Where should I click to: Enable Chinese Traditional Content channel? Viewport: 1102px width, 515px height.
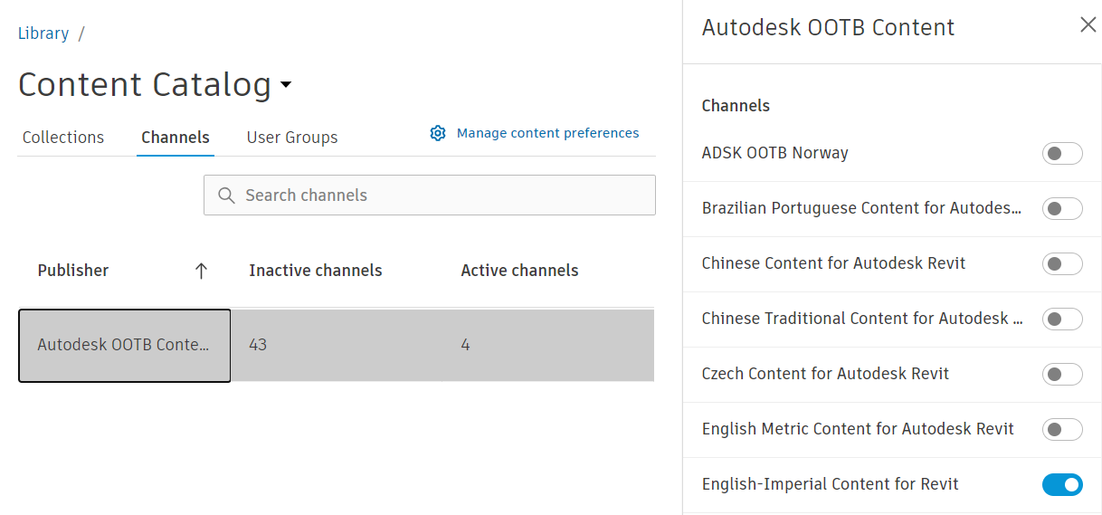(1062, 319)
